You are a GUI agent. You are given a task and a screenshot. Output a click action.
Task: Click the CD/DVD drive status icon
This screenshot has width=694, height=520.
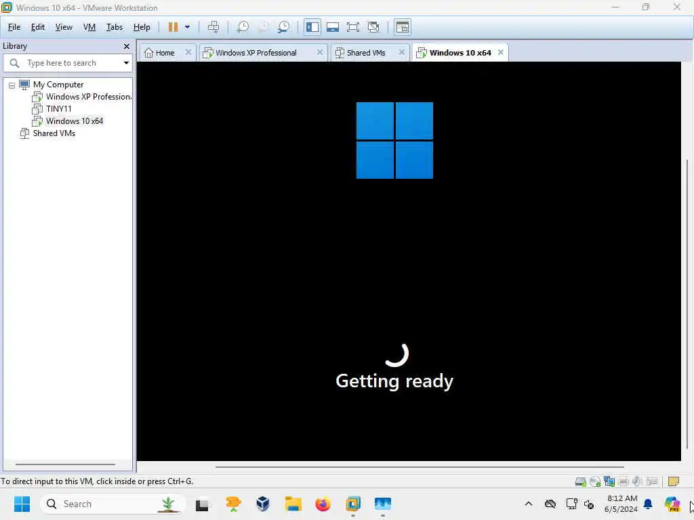click(595, 481)
